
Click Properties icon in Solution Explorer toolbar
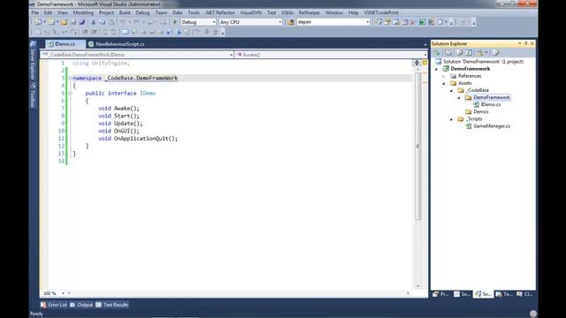[437, 53]
